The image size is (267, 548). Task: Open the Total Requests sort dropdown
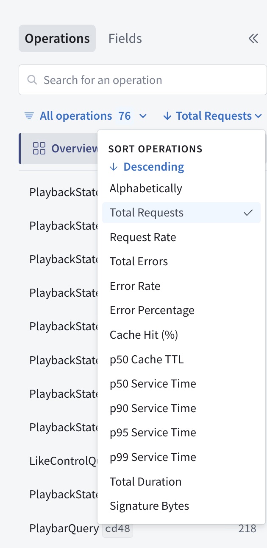coord(214,116)
